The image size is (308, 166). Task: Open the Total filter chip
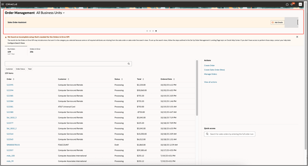(30, 69)
